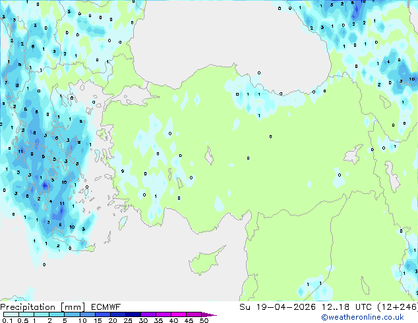Click the "ECMWF" model label

pyautogui.click(x=106, y=307)
